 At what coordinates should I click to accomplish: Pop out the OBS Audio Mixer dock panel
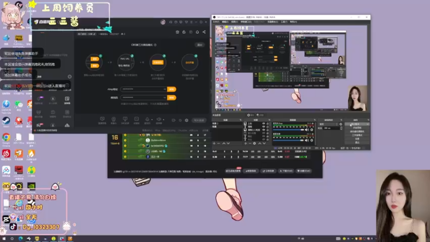click(314, 120)
